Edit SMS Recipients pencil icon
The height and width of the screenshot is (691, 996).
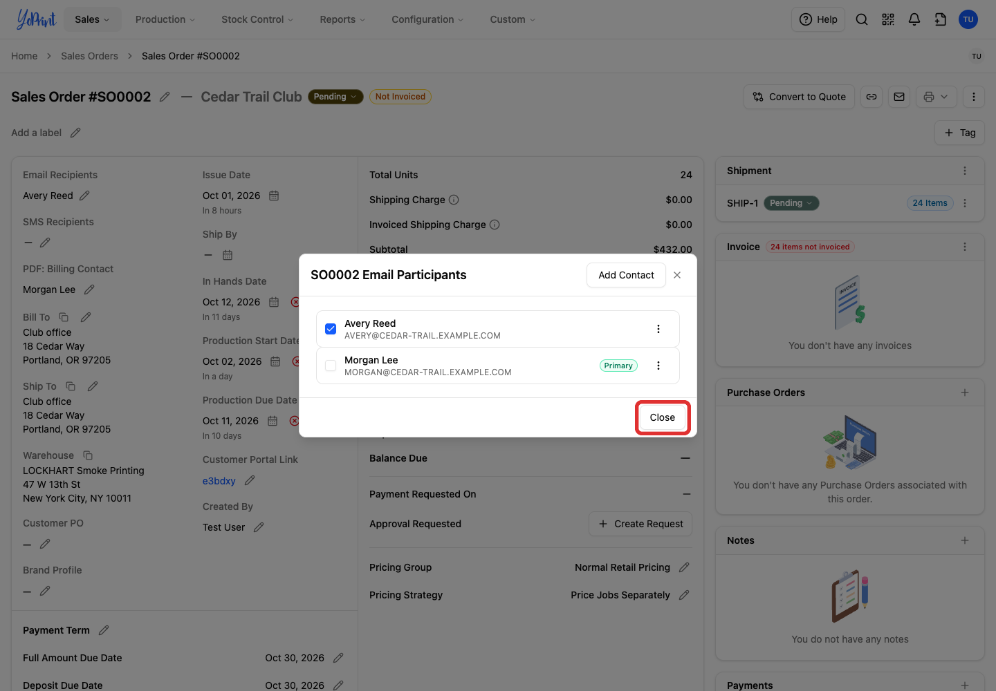pos(45,243)
